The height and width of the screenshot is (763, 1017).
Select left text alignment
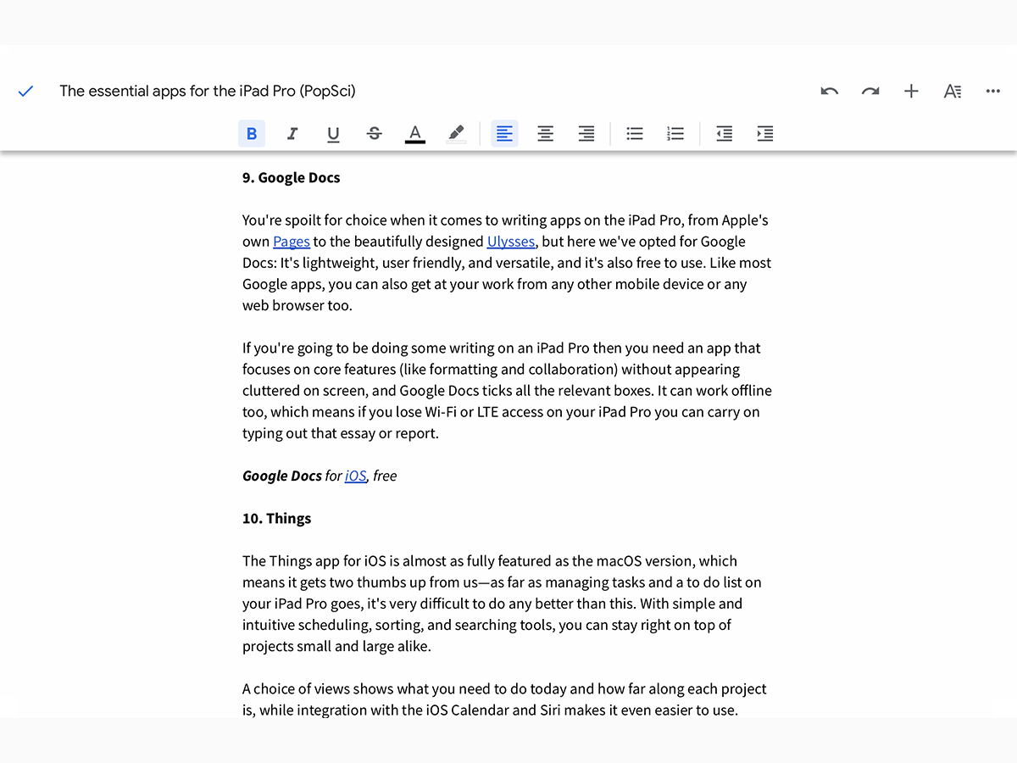tap(504, 133)
